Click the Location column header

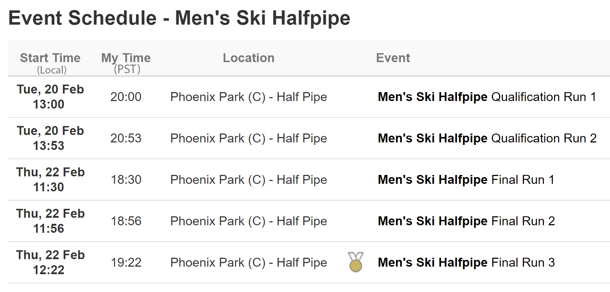coord(248,58)
